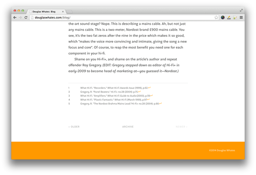
Task: Click return arrow after Nordost Brahma footnote
Action: pos(160,104)
